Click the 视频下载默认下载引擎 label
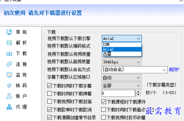This screenshot has height=121, width=184. coord(69,38)
